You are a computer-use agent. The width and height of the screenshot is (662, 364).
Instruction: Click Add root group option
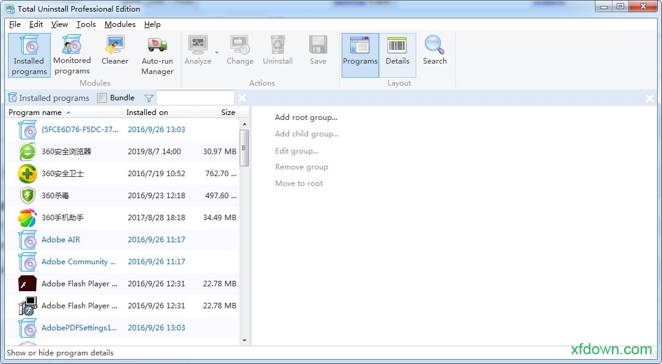point(306,117)
